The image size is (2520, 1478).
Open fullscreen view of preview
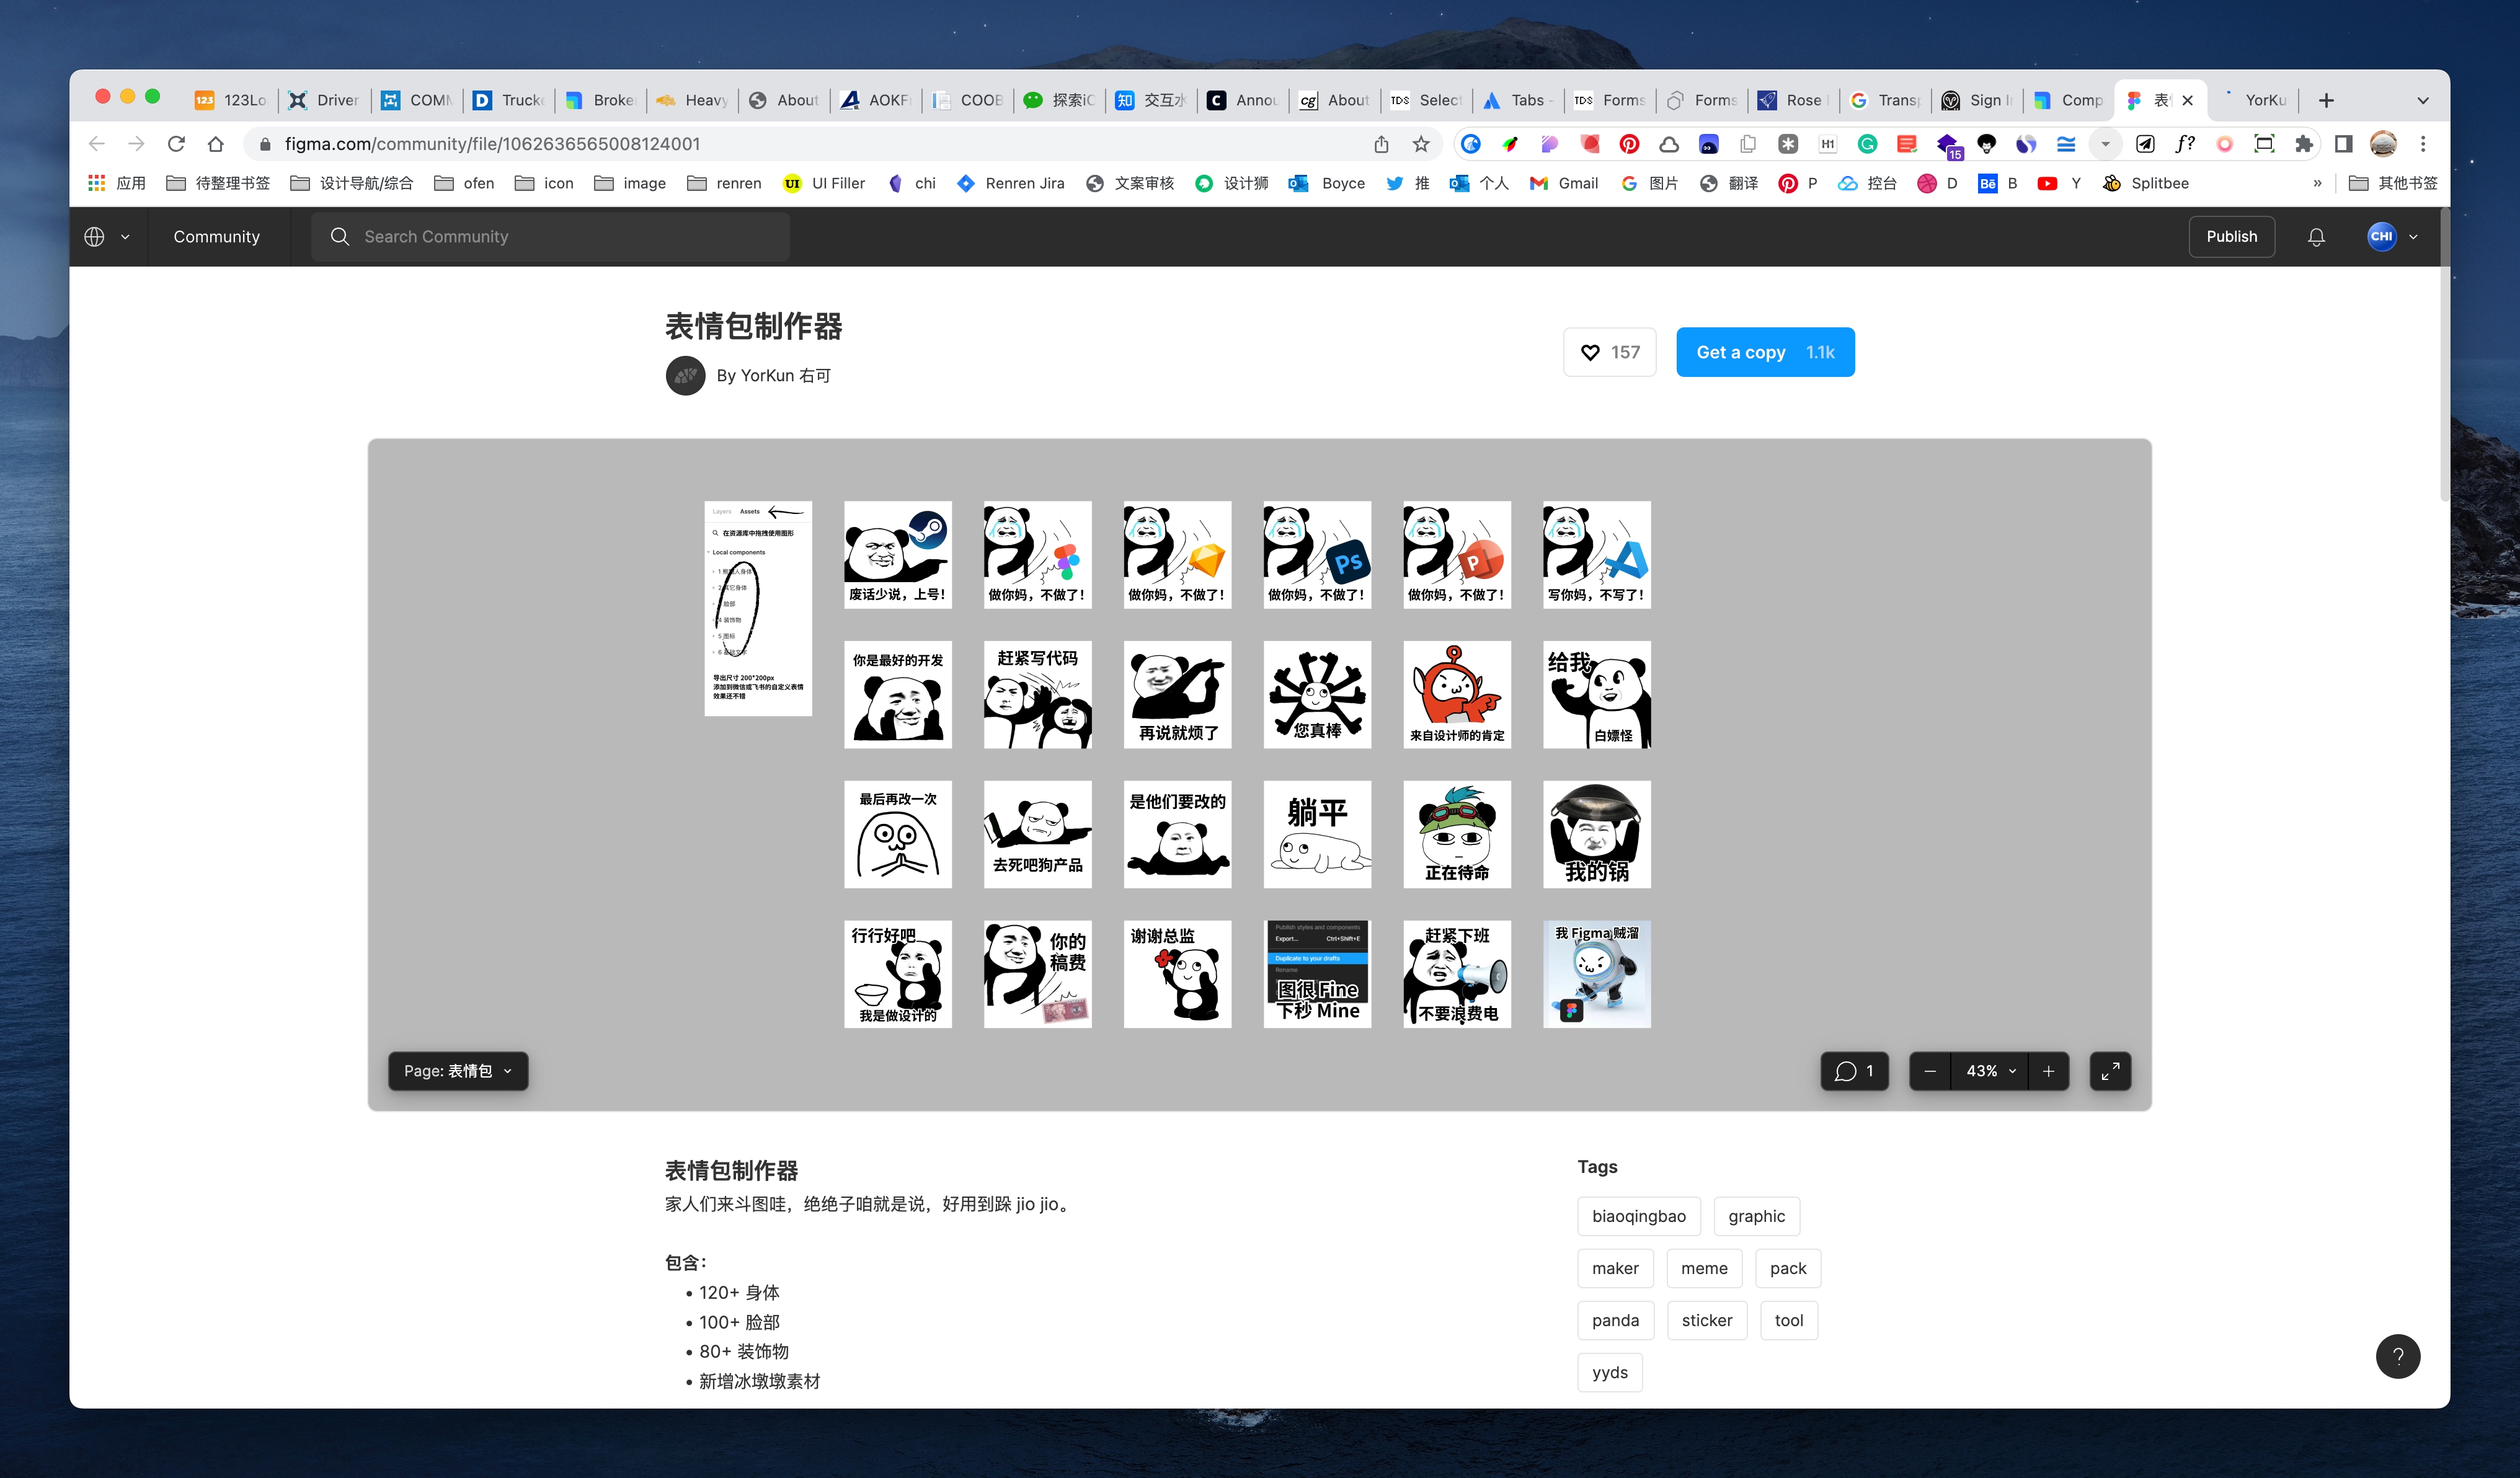coord(2110,1071)
